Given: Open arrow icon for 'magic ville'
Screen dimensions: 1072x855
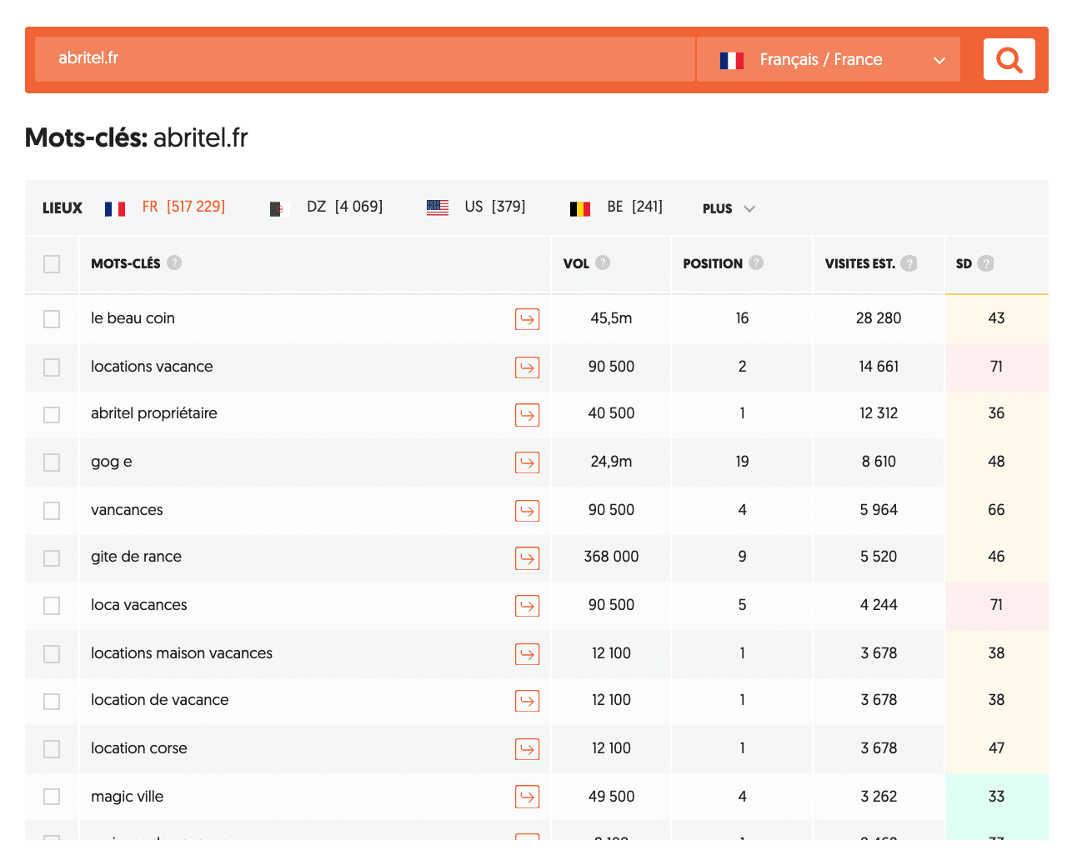Looking at the screenshot, I should click(527, 797).
